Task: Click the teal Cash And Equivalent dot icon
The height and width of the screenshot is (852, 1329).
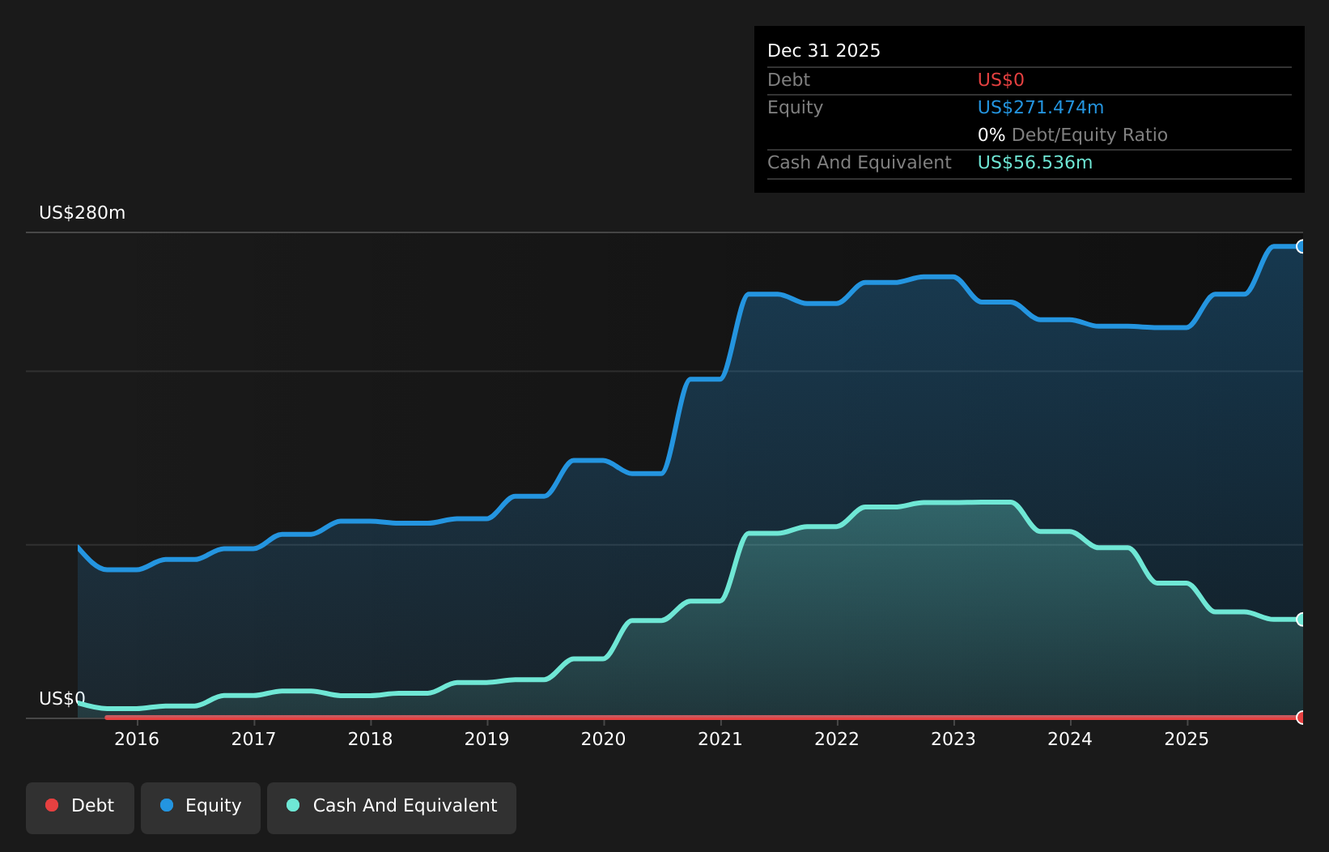Action: tap(293, 805)
